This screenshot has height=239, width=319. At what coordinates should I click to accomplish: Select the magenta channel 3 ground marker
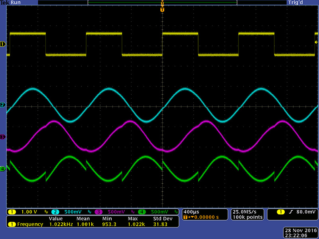(x=3, y=137)
